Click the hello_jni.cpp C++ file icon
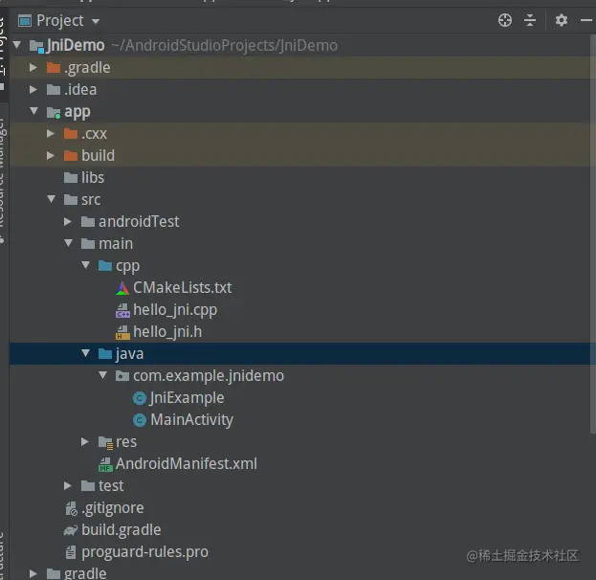Viewport: 596px width, 580px height. click(122, 310)
